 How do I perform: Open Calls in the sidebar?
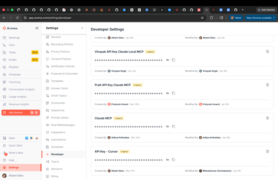coord(21,45)
